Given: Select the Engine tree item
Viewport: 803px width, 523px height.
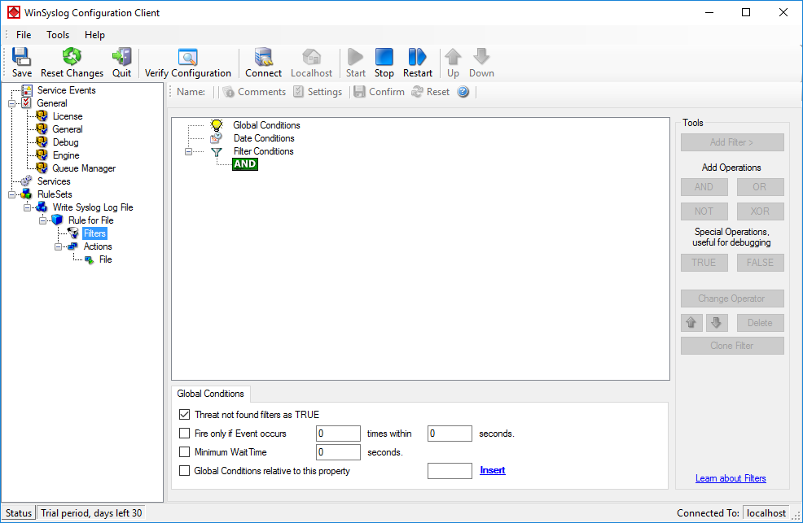Looking at the screenshot, I should [66, 155].
